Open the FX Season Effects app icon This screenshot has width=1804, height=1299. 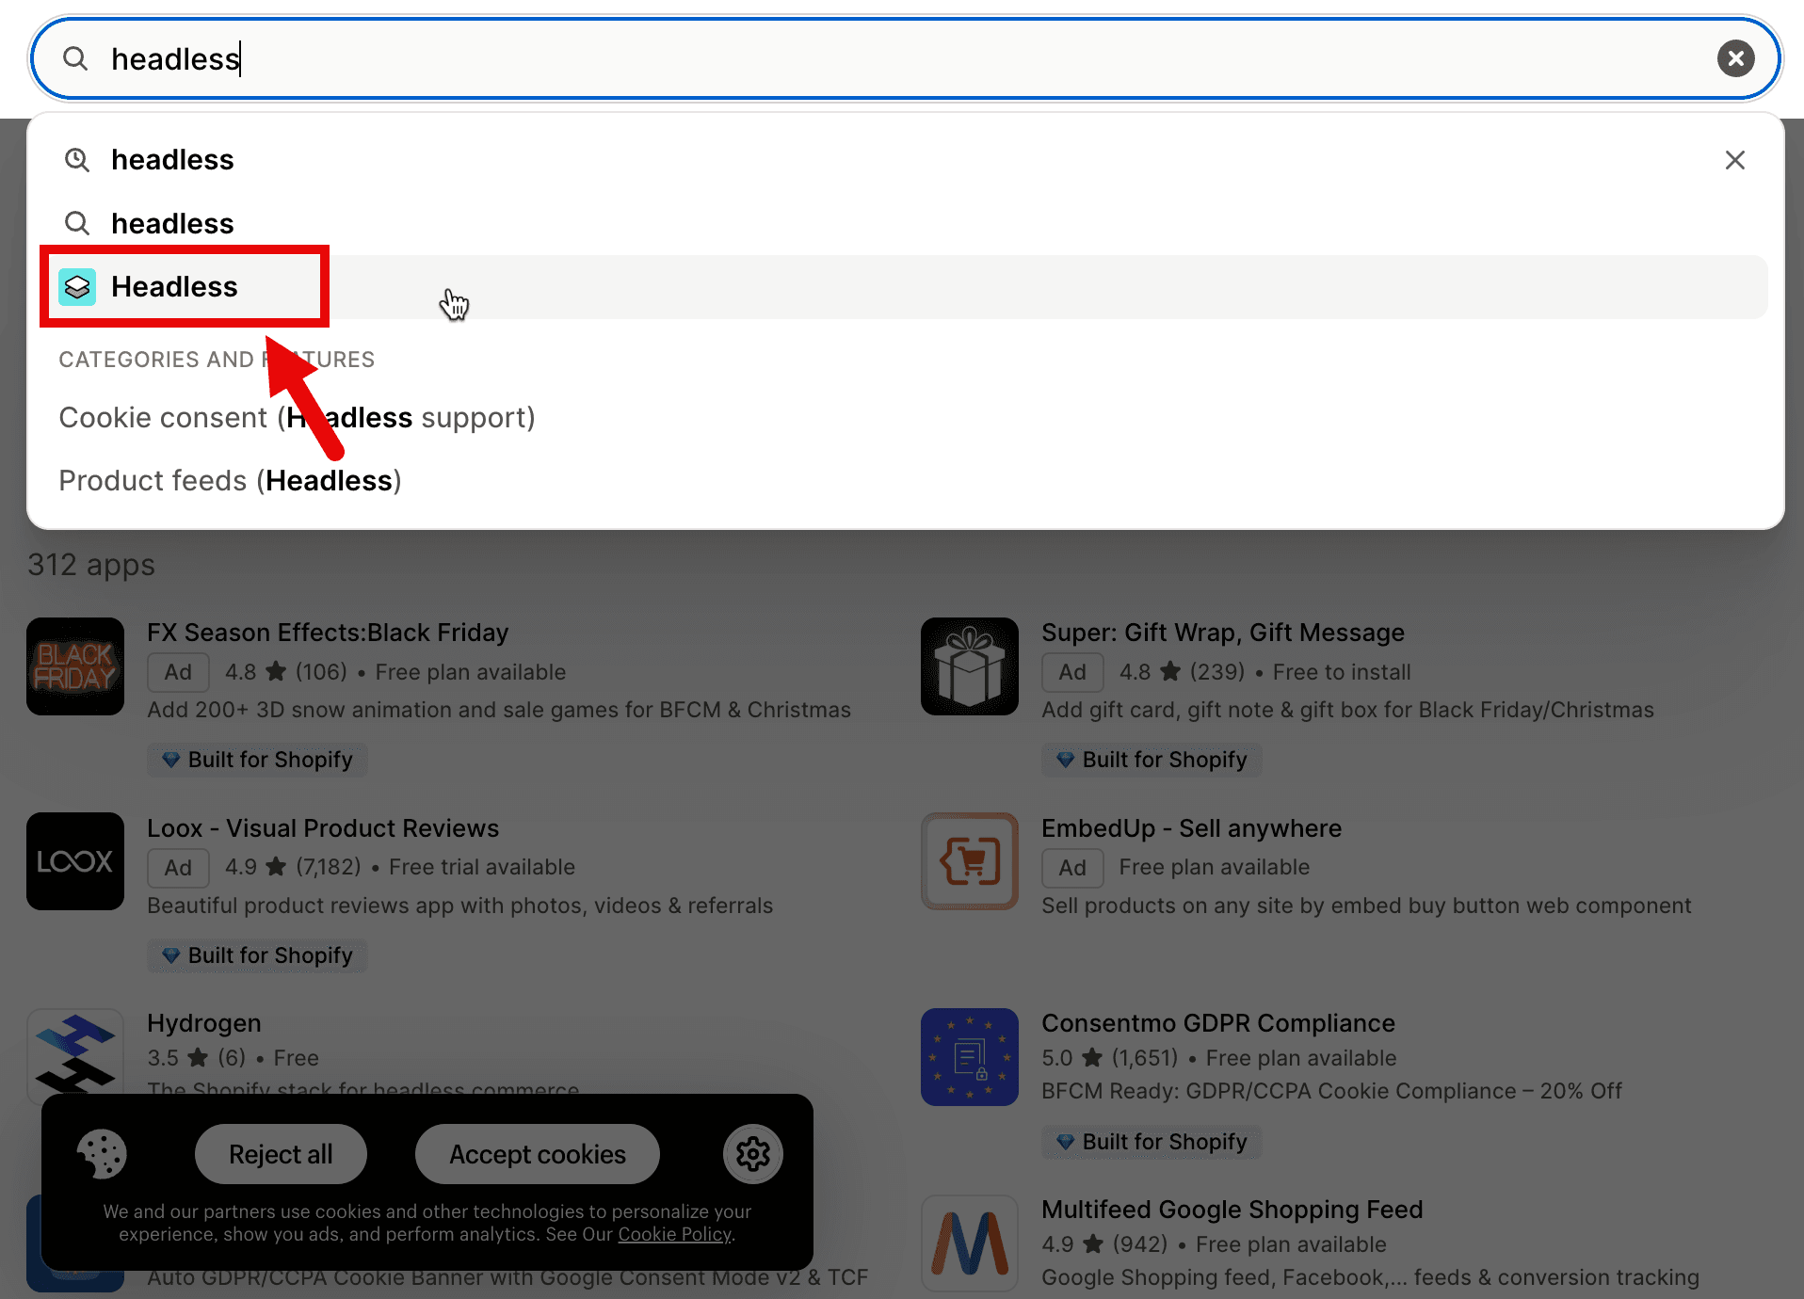tap(75, 666)
